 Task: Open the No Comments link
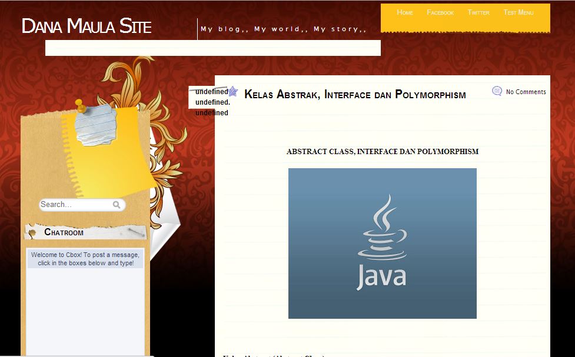click(526, 92)
